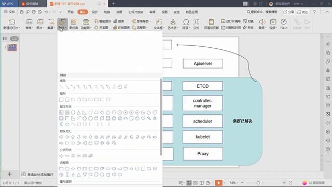Viewport: 332px width, 187px height.
Task: Switch to the 开始 home tab
Action: tap(71, 12)
